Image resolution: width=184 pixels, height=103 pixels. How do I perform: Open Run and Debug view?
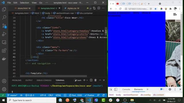tap(4, 34)
